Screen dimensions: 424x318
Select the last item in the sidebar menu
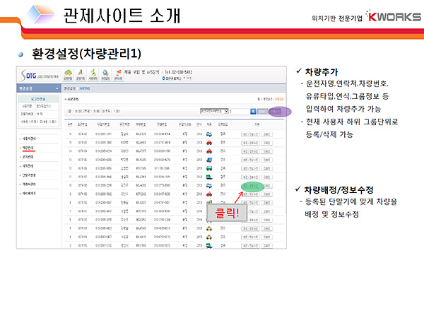[x=29, y=194]
